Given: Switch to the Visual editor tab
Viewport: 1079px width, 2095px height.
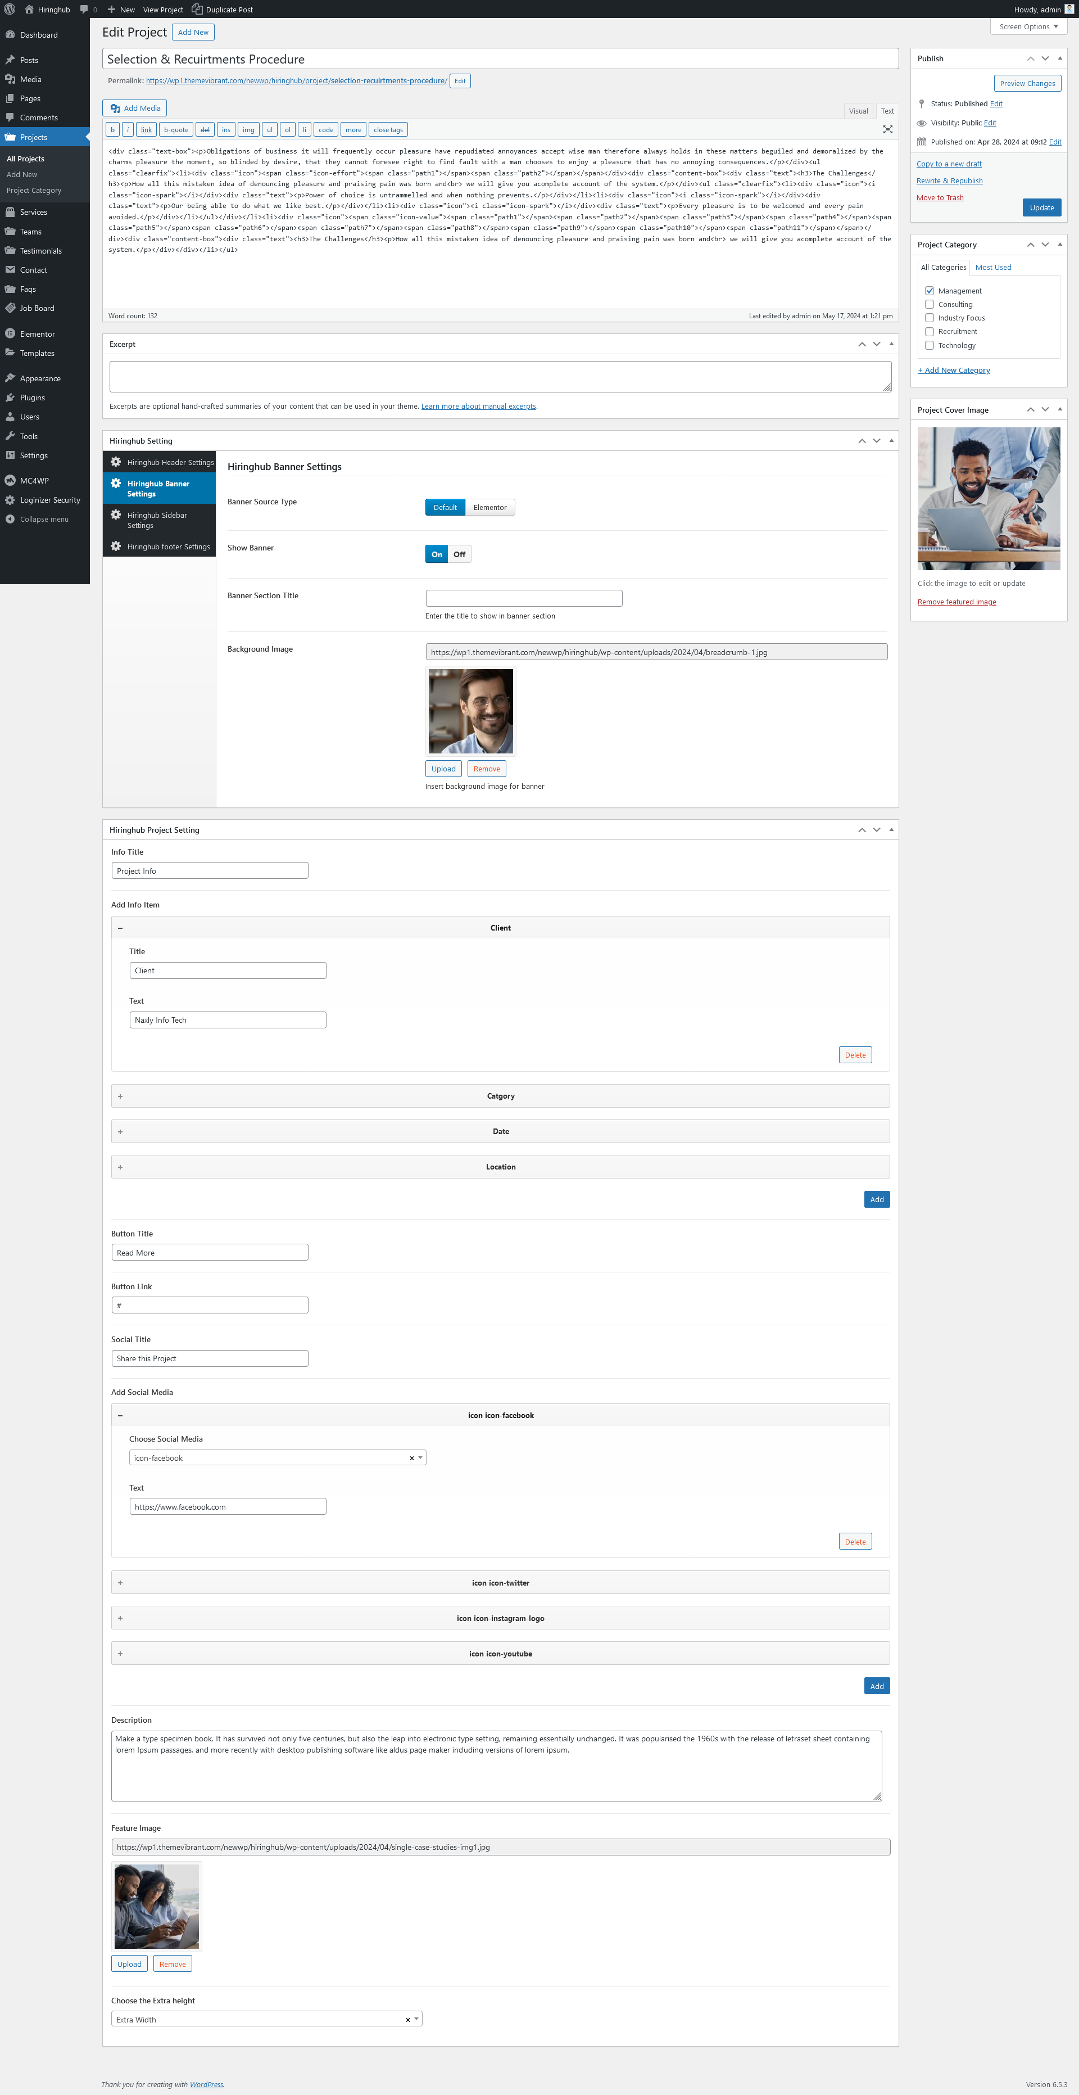Looking at the screenshot, I should coord(858,111).
